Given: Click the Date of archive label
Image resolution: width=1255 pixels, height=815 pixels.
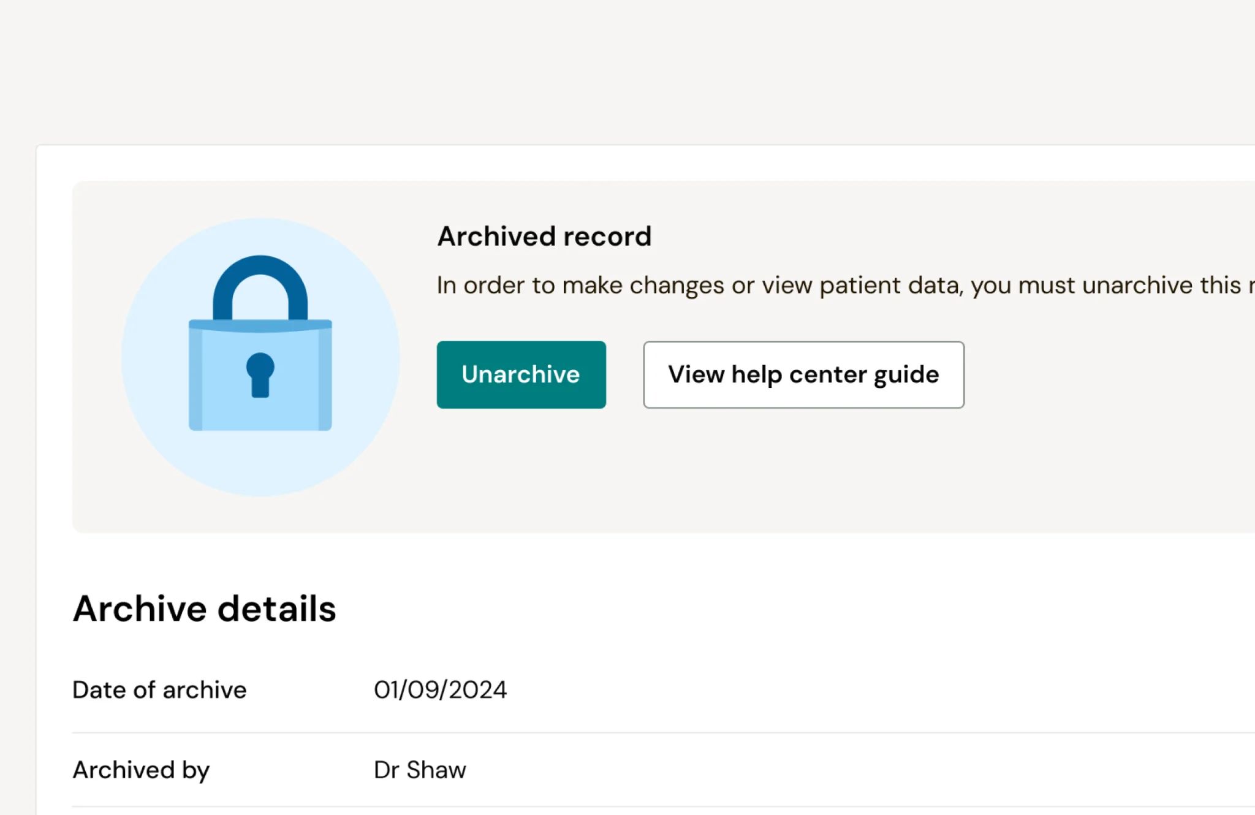Looking at the screenshot, I should pyautogui.click(x=159, y=689).
